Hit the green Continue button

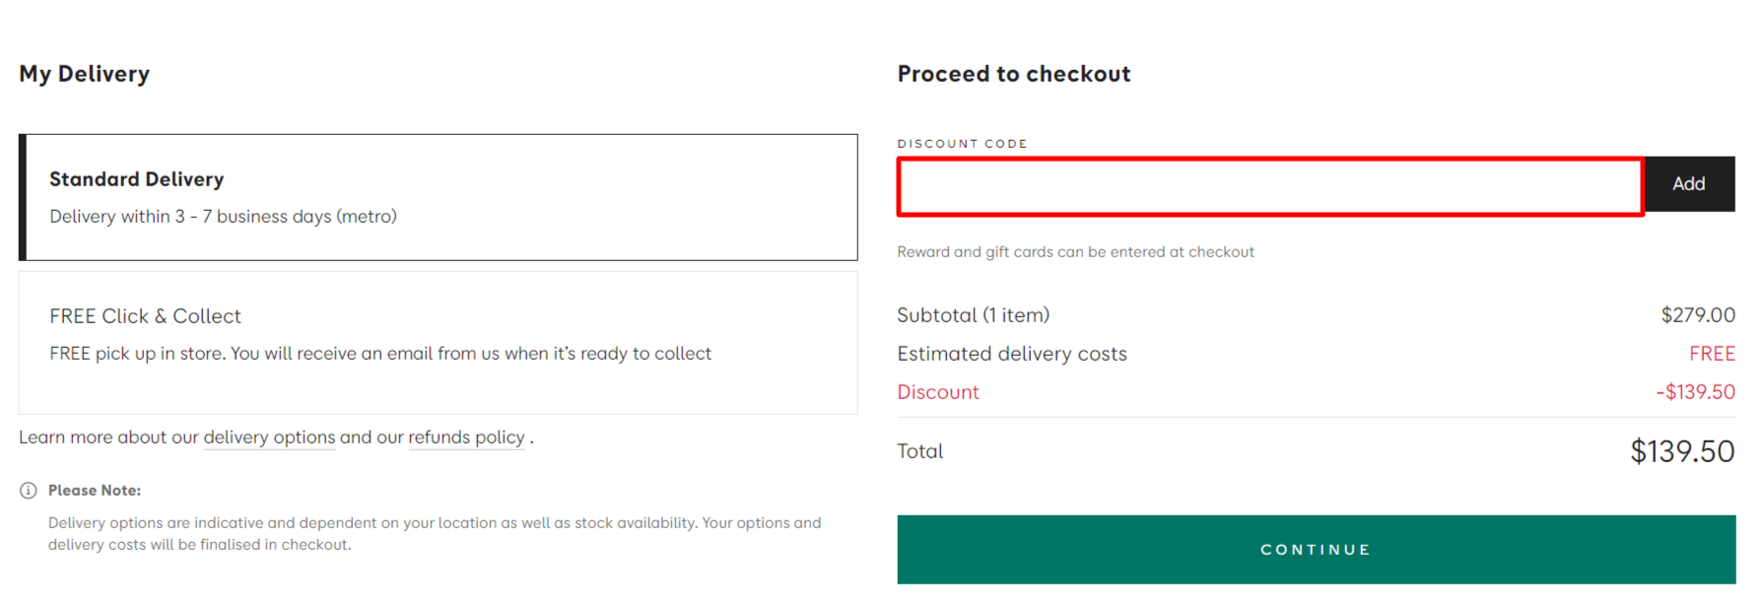click(1315, 549)
